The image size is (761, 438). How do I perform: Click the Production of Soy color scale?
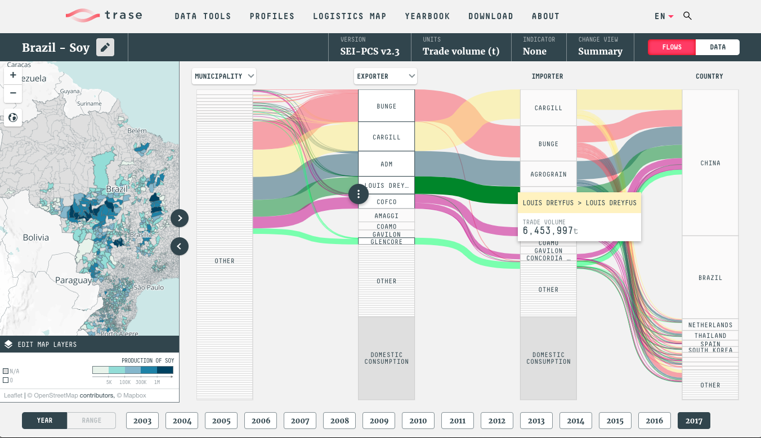(133, 370)
